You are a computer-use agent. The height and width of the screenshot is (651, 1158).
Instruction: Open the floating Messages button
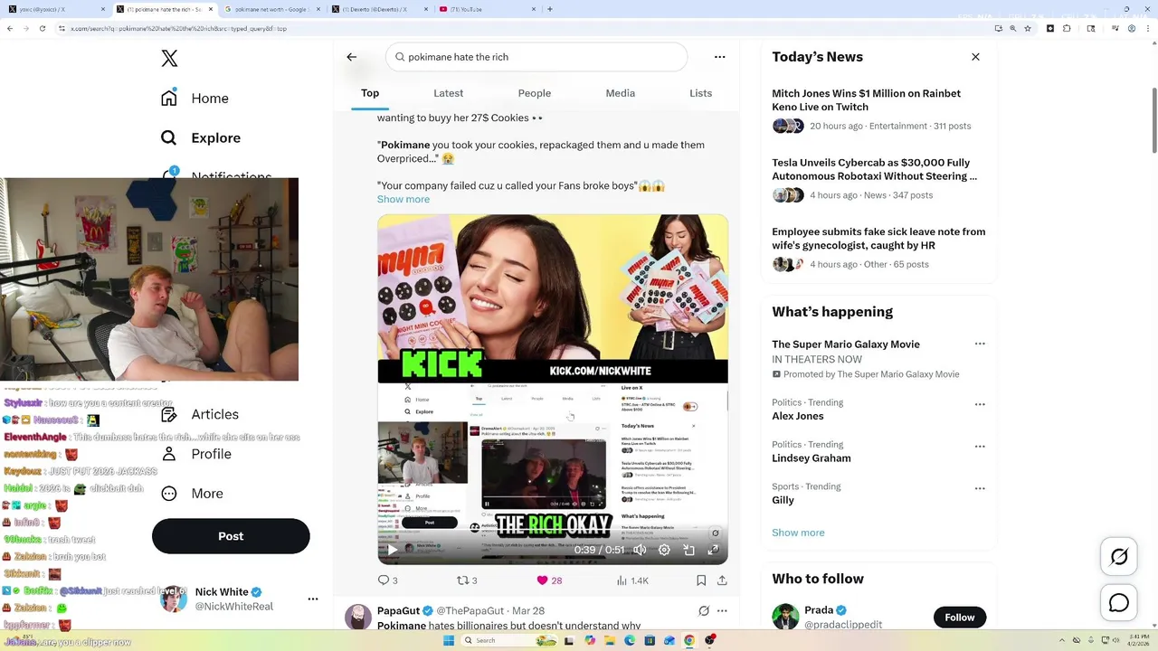coord(1119,602)
